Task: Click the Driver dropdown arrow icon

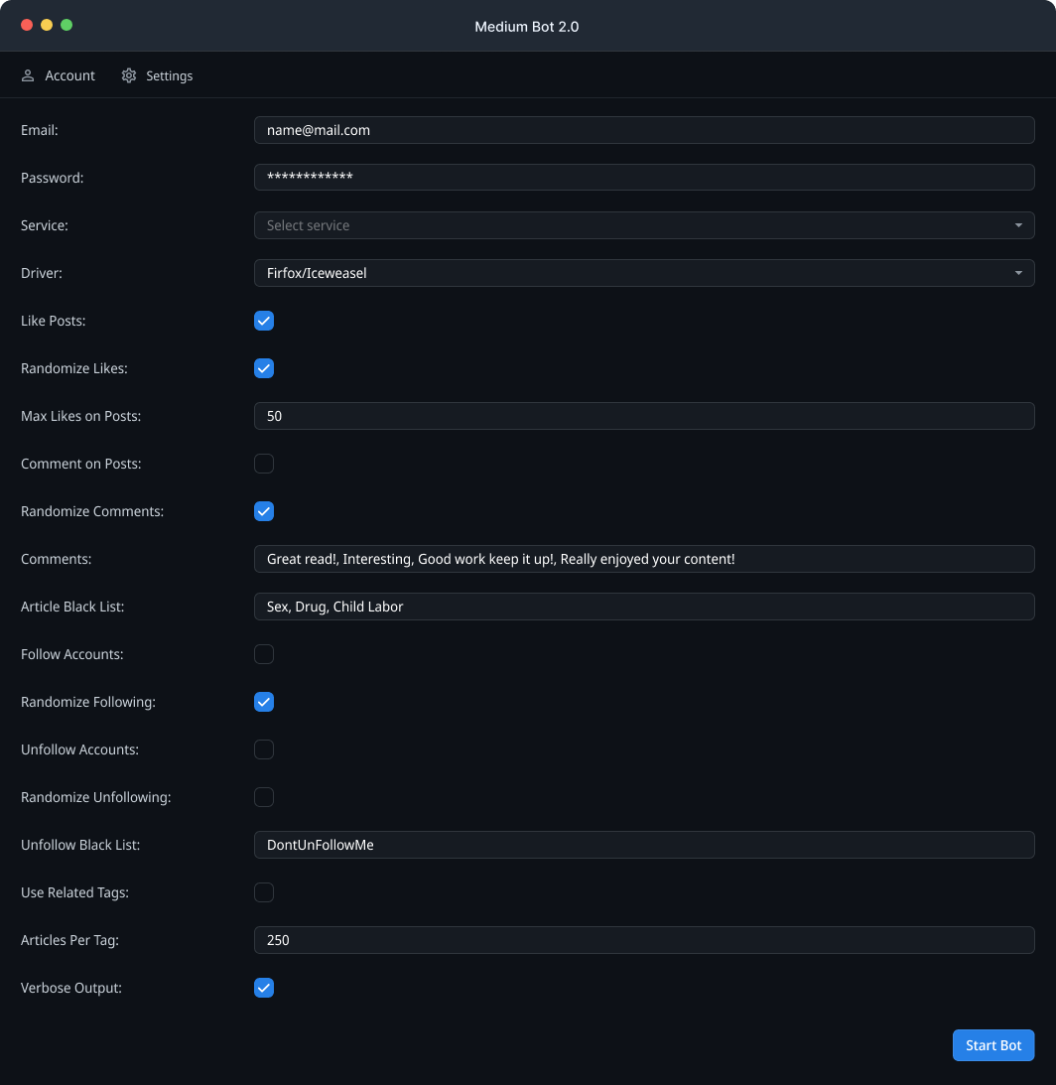Action: (1018, 273)
